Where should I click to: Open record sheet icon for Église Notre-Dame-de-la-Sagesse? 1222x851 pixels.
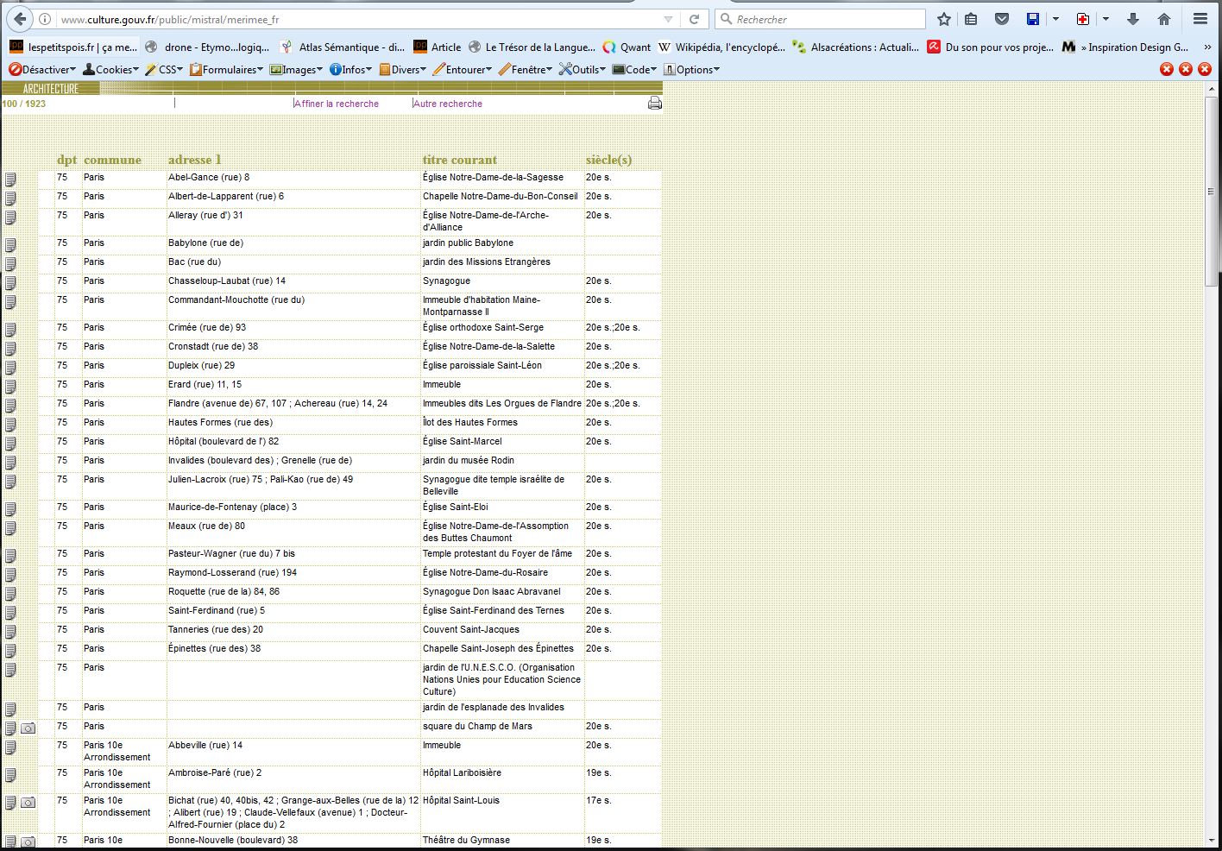[10, 180]
